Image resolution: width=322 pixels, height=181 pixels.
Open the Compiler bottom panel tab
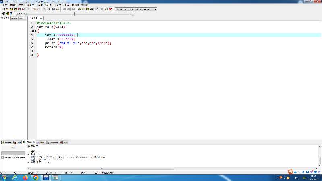pos(6,142)
